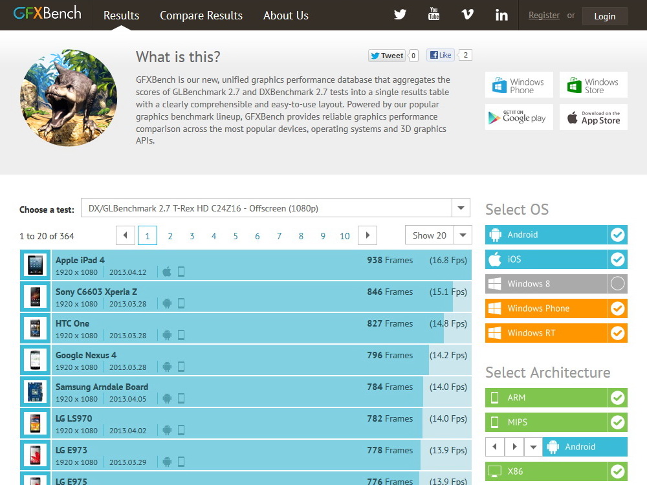Click the Android icon in Samsung Arndale Board row
647x485 pixels.
click(167, 399)
